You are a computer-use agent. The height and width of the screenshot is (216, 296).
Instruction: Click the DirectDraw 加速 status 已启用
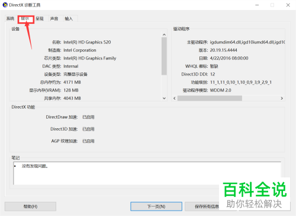click(x=88, y=117)
